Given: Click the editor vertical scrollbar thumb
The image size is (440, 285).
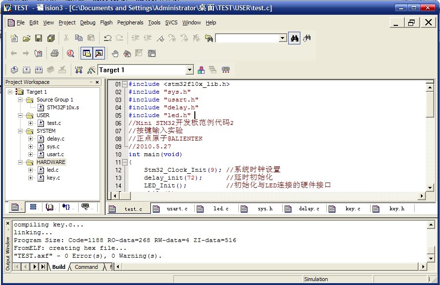Looking at the screenshot, I should (x=430, y=104).
